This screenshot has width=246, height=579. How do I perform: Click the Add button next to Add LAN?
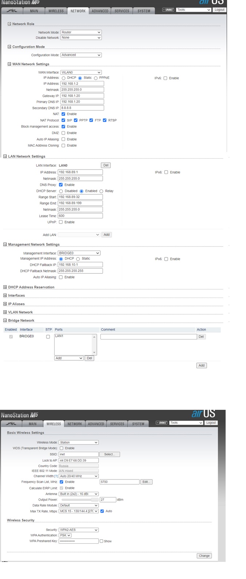click(x=106, y=235)
